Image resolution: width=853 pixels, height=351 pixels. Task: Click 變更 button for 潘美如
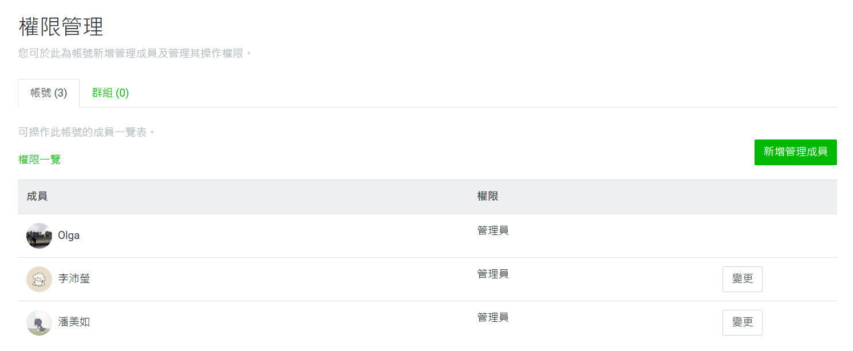pos(742,322)
